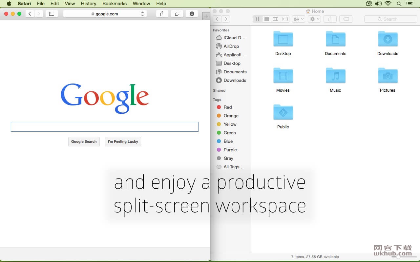Toggle Safari's sidebar button
The height and width of the screenshot is (262, 420).
tap(52, 14)
